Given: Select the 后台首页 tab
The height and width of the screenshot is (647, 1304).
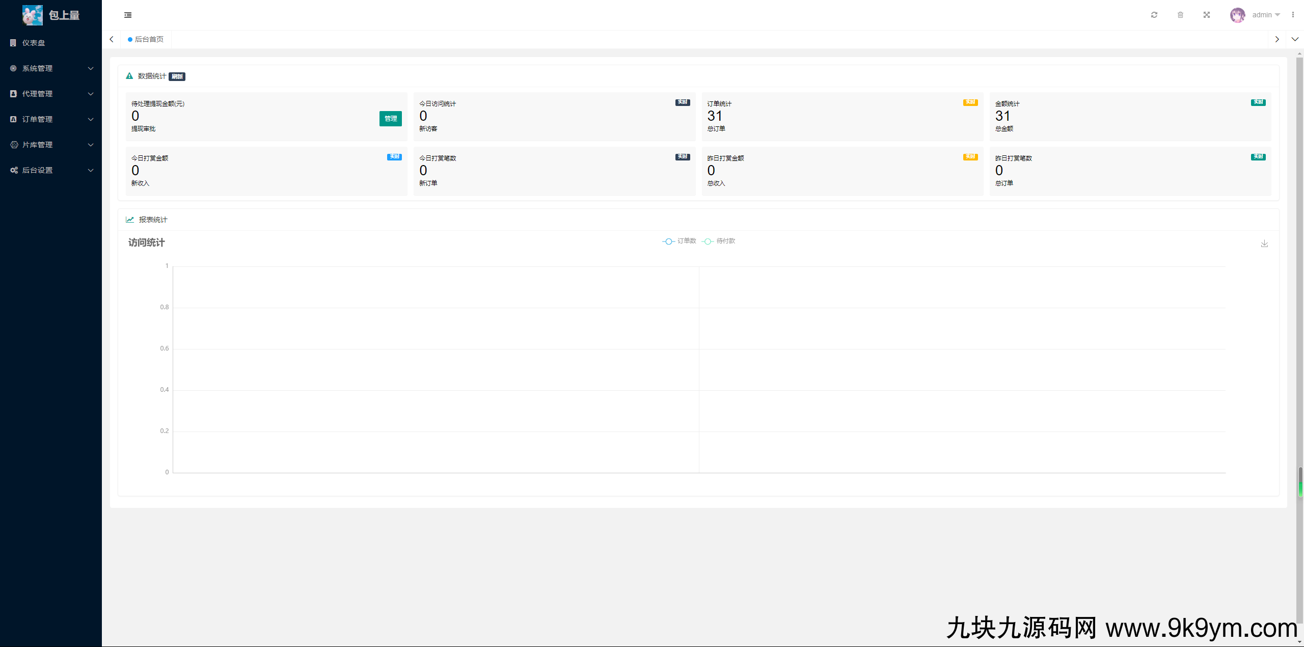Looking at the screenshot, I should 146,39.
